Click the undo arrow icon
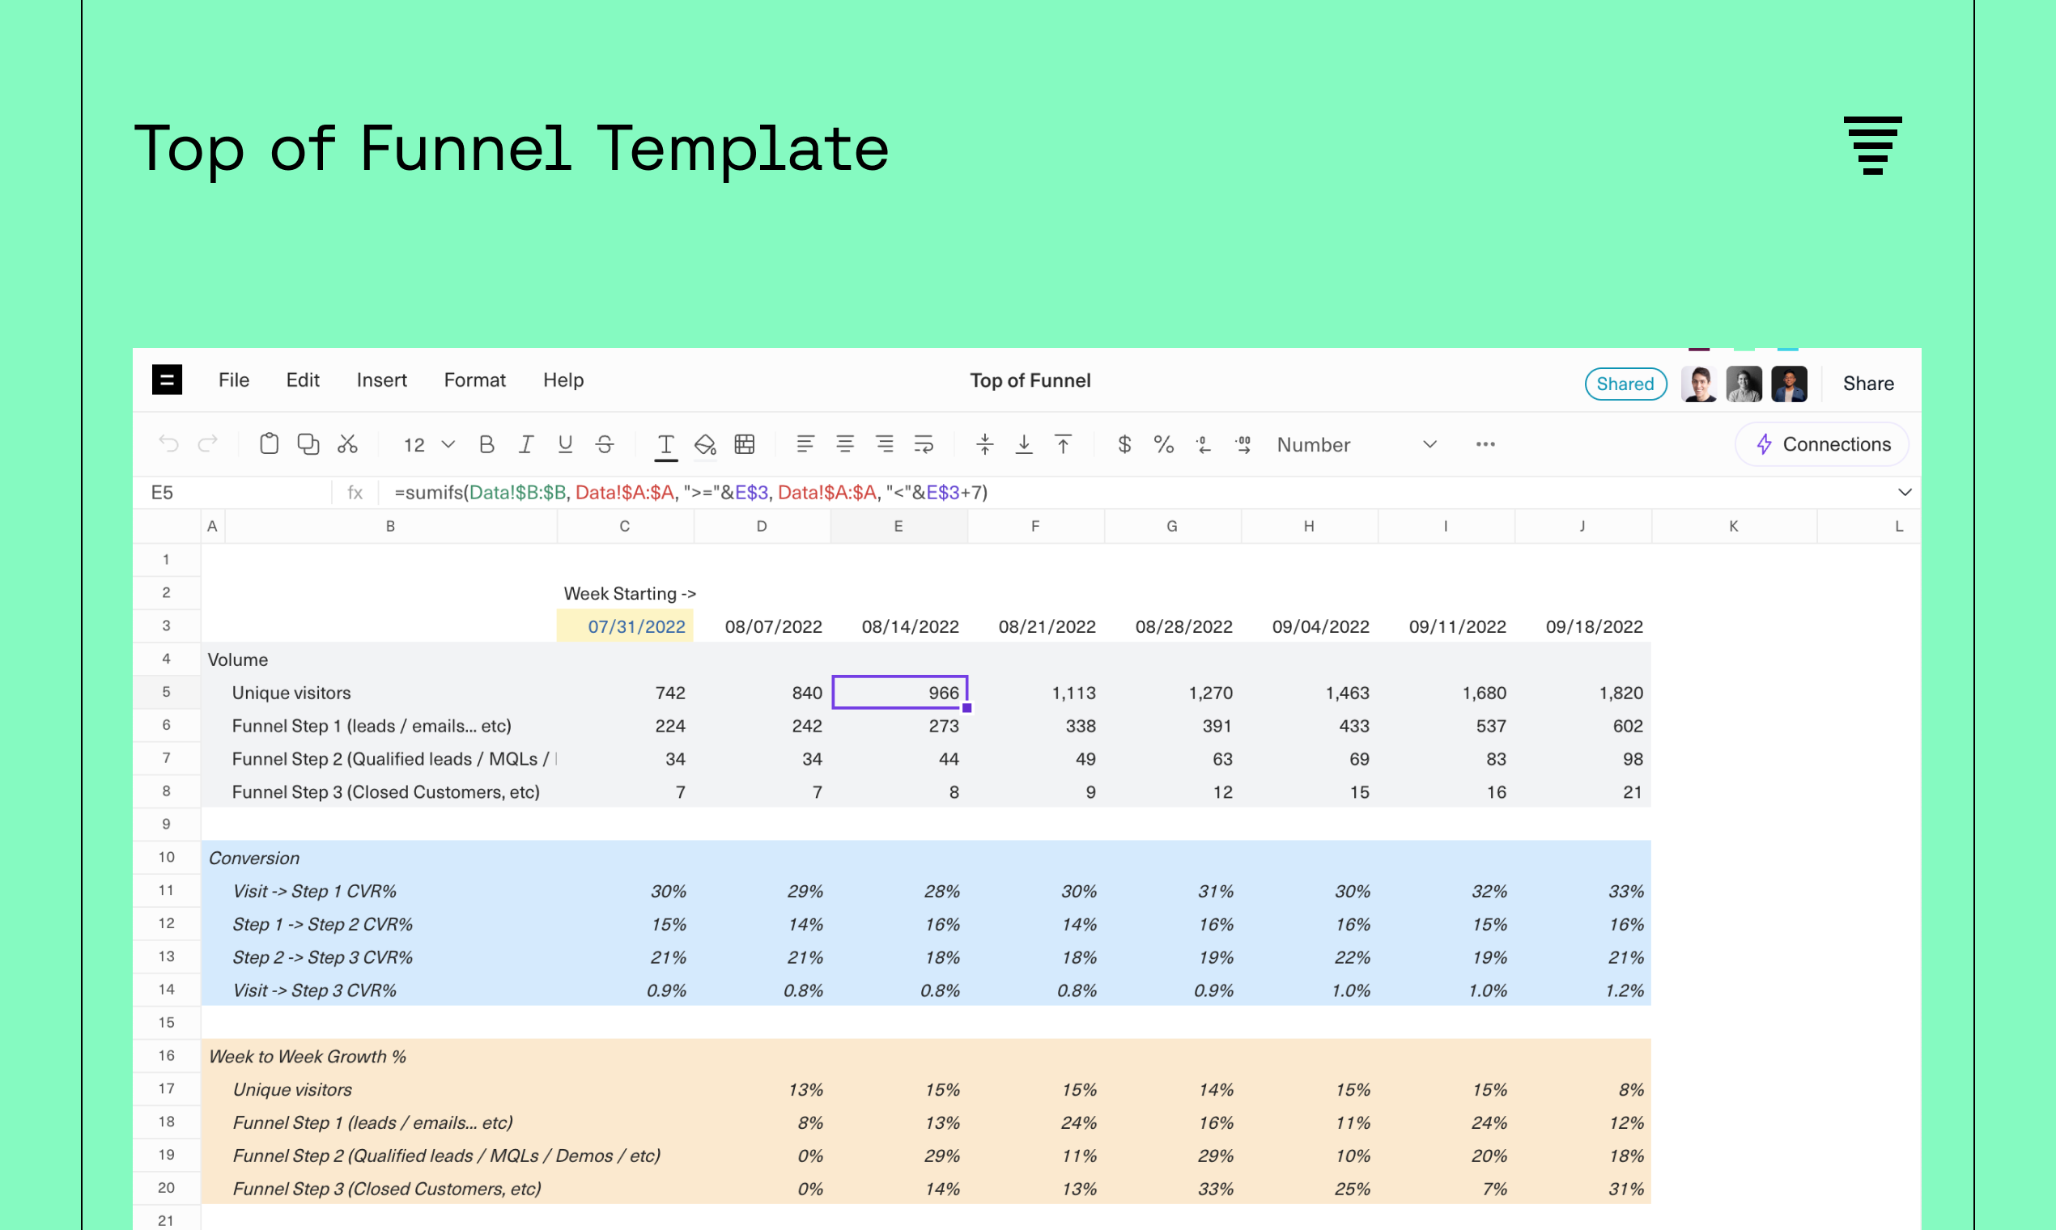Screen dimensions: 2056x1230 click(x=168, y=444)
